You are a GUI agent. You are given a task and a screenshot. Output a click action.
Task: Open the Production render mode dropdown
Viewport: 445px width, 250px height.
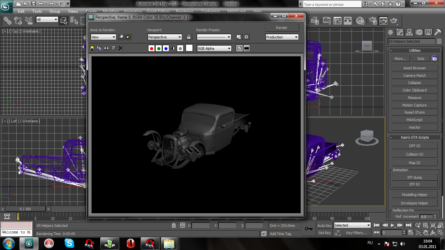point(282,37)
